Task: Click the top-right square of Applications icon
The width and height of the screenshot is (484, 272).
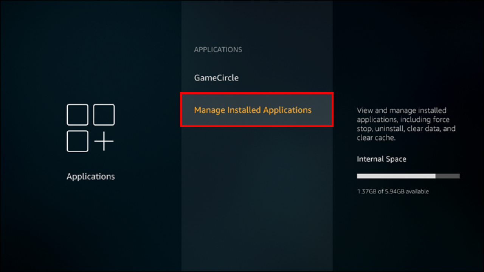Action: pyautogui.click(x=104, y=115)
